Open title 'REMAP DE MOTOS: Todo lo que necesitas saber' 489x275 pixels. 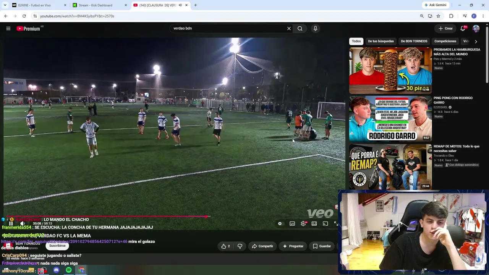coord(457,149)
